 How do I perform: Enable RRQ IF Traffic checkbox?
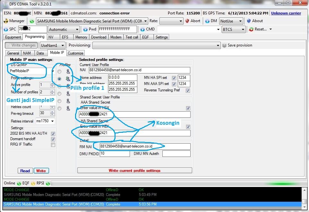point(53,145)
